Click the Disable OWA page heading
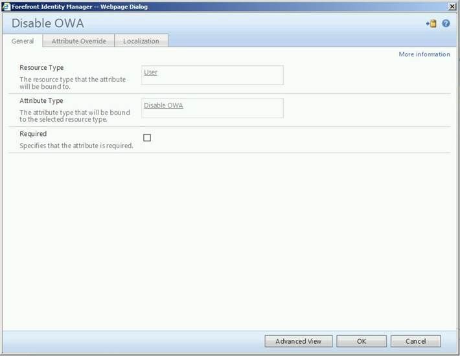Screen dimensions: 460x356 click(x=47, y=23)
